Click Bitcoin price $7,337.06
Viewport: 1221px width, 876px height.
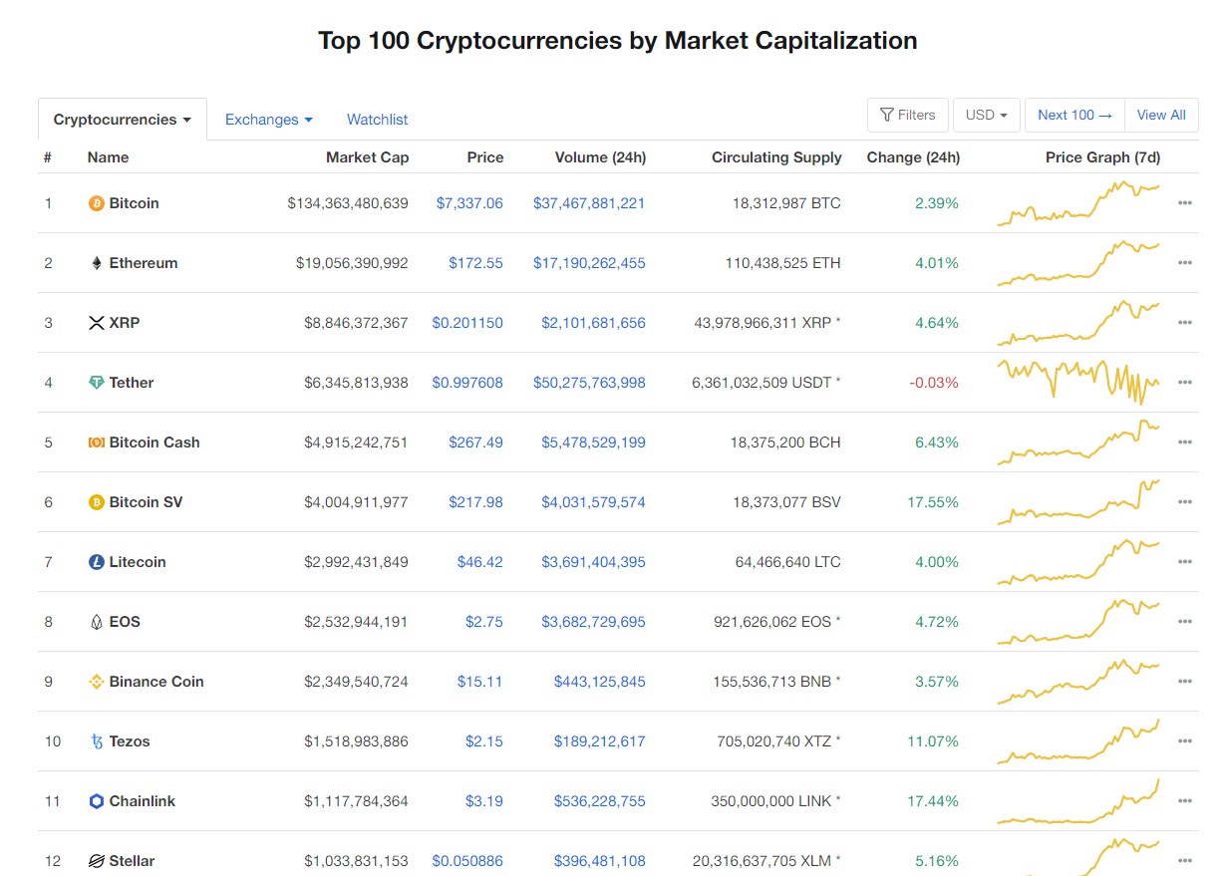[469, 203]
